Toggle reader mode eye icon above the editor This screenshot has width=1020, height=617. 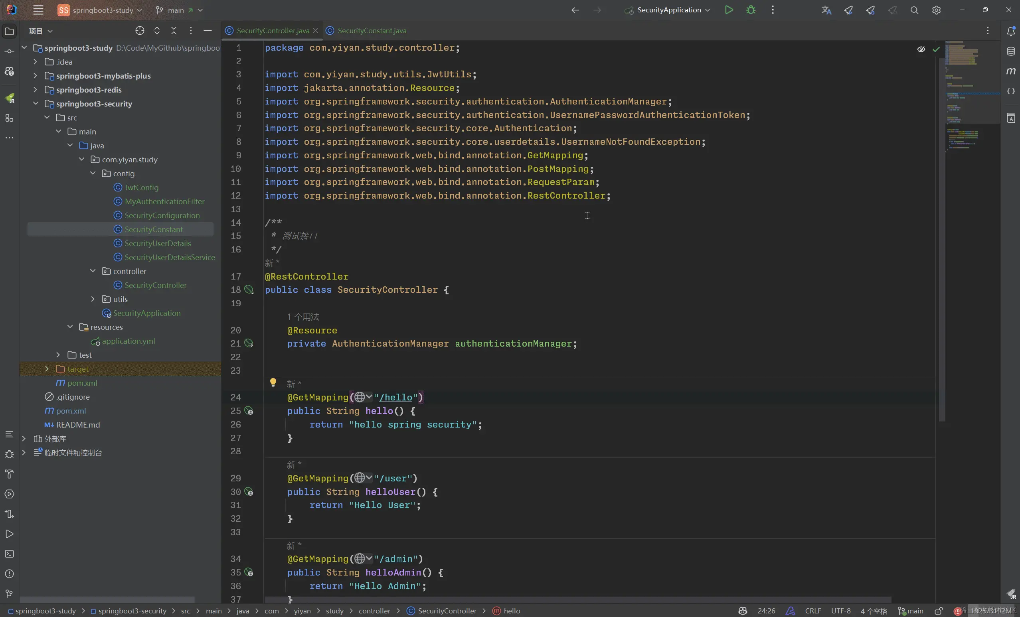(921, 49)
